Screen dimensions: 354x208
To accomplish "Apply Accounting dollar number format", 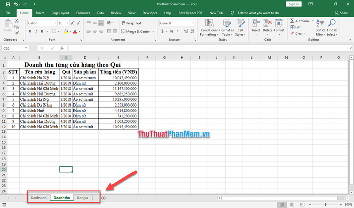I will (162, 31).
